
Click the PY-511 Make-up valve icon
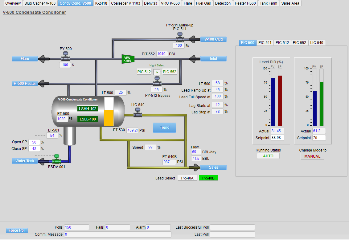coord(180,37)
